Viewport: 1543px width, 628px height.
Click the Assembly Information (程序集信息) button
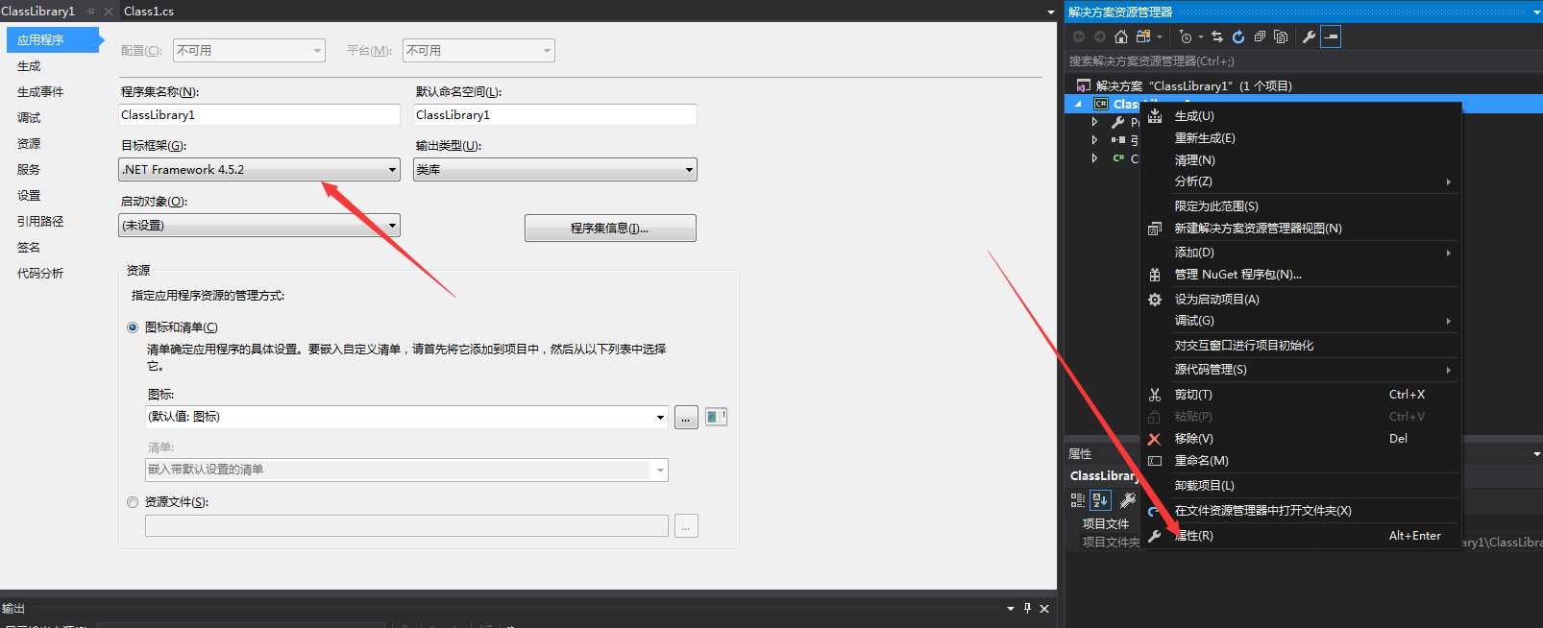coord(610,229)
